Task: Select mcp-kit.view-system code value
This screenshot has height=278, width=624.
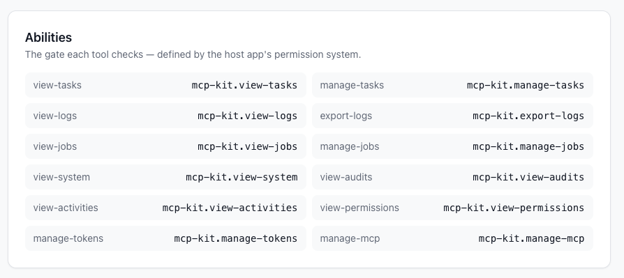Action: (242, 177)
